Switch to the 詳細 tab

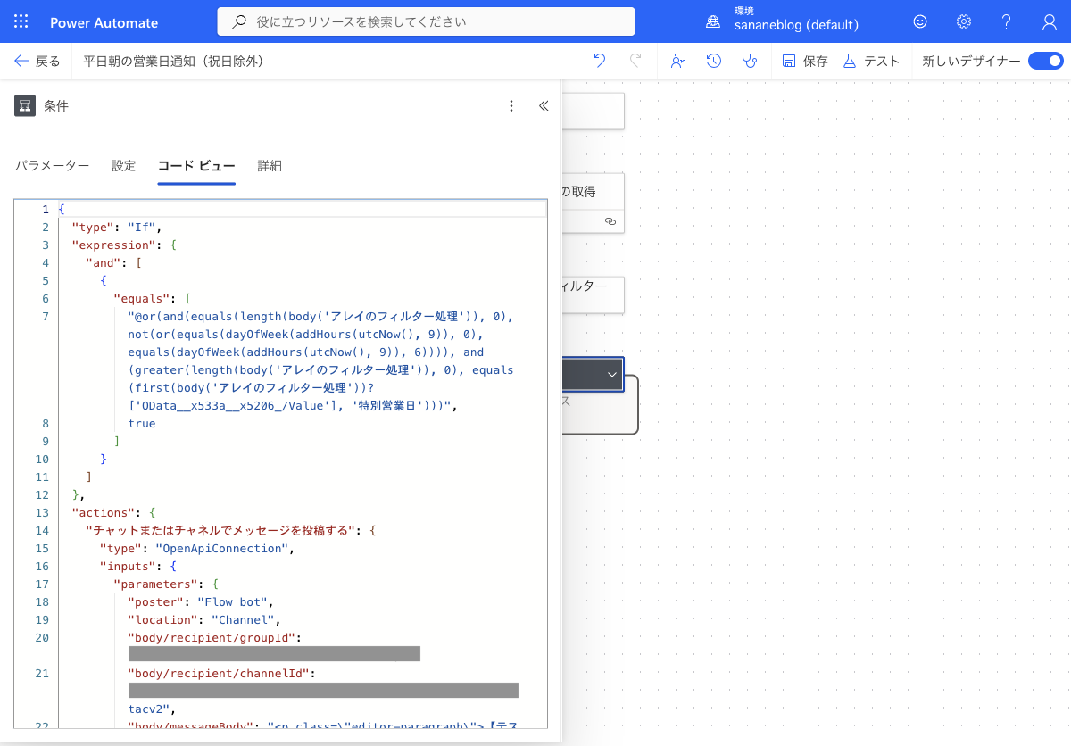pos(270,166)
